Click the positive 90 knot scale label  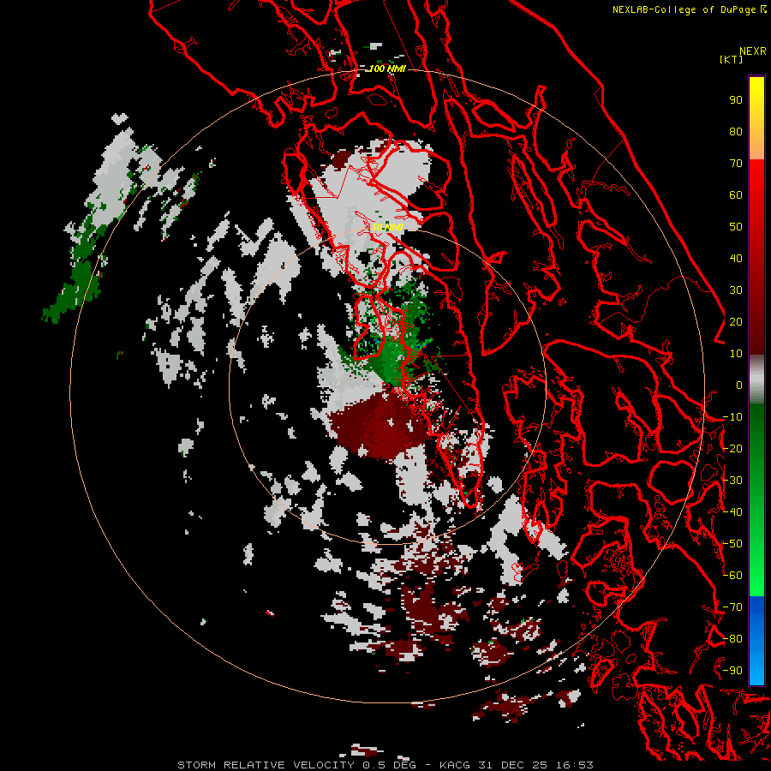pos(736,100)
